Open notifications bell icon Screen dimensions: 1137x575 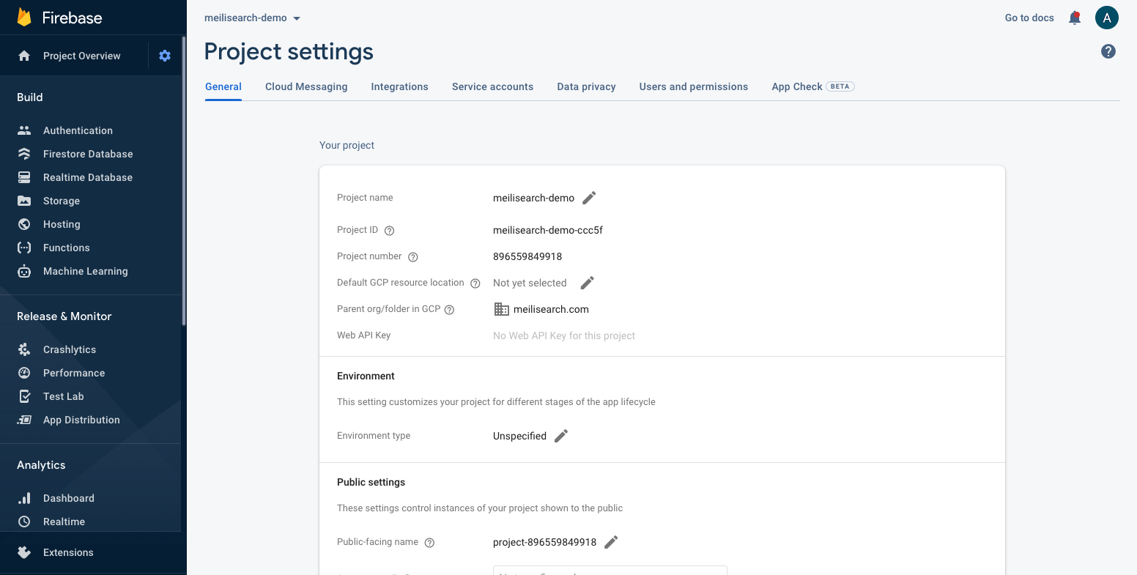pyautogui.click(x=1075, y=18)
